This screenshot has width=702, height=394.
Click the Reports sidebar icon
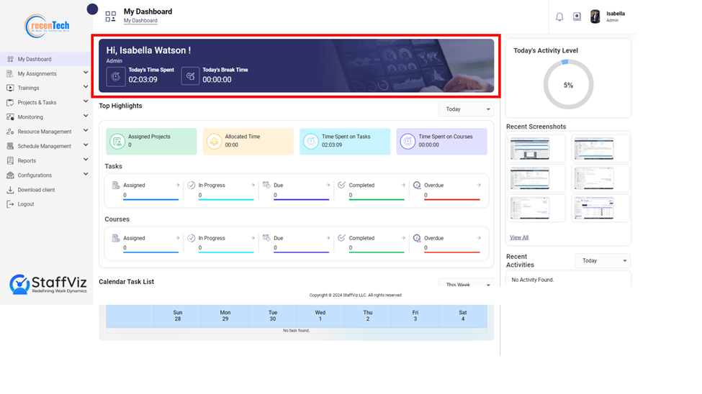[x=10, y=160]
